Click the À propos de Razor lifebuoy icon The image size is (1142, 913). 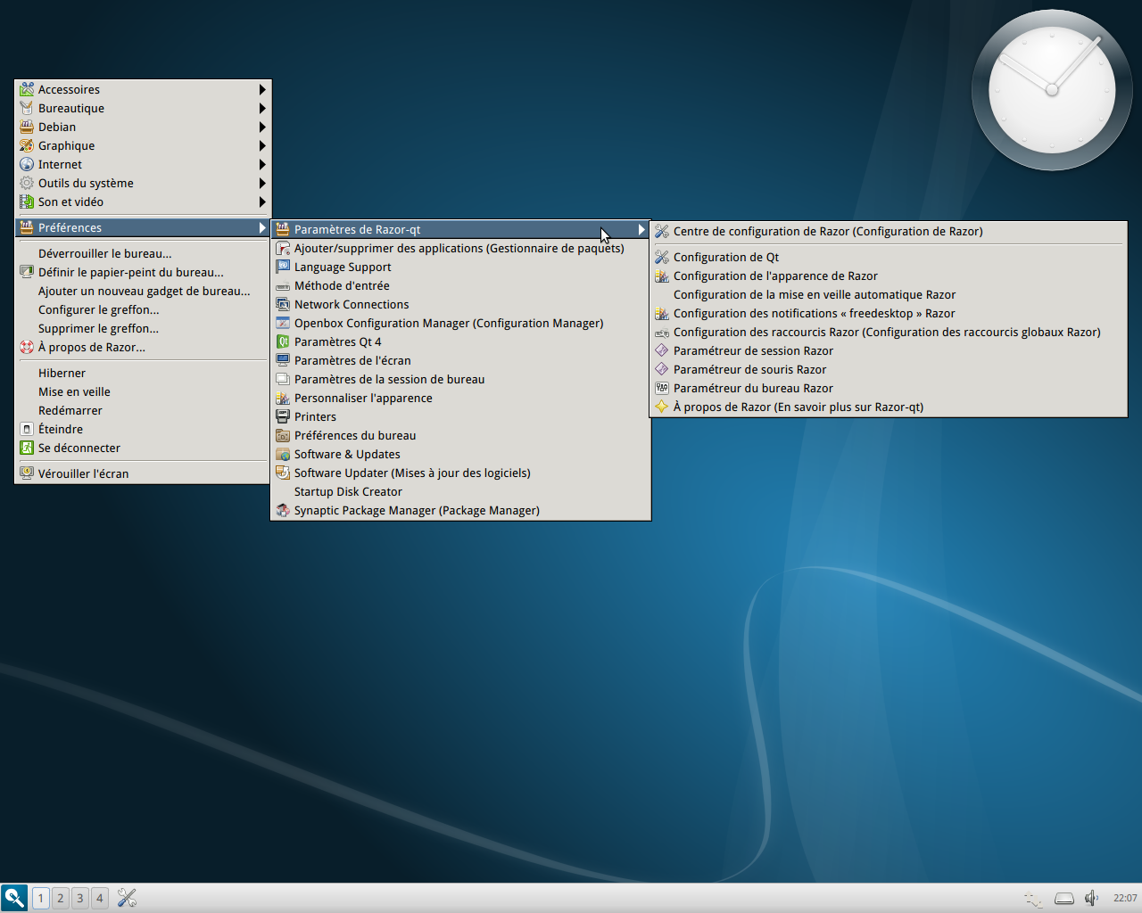click(27, 347)
